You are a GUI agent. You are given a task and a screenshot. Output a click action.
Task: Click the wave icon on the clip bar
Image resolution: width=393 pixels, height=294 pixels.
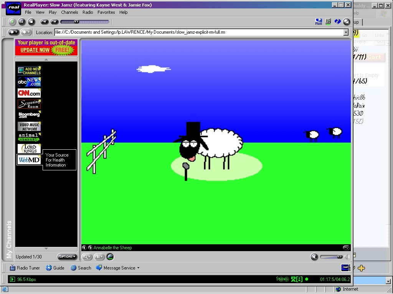pyautogui.click(x=346, y=248)
